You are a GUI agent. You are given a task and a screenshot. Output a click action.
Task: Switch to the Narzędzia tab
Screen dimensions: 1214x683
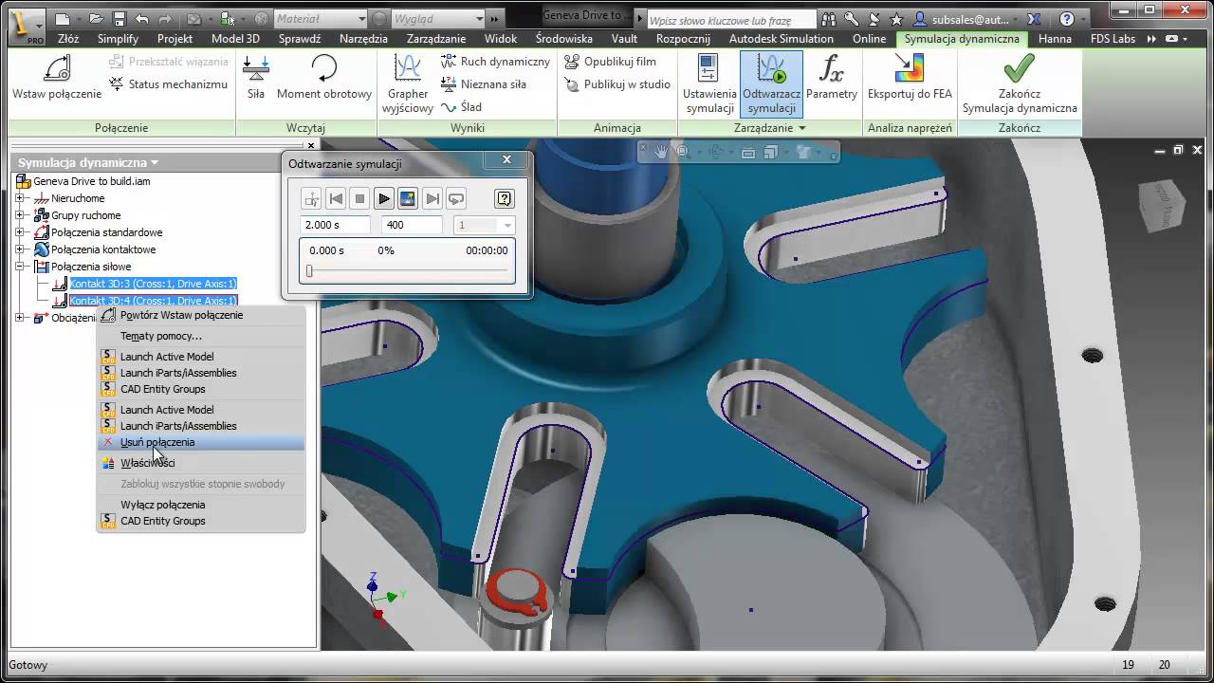[x=363, y=39]
